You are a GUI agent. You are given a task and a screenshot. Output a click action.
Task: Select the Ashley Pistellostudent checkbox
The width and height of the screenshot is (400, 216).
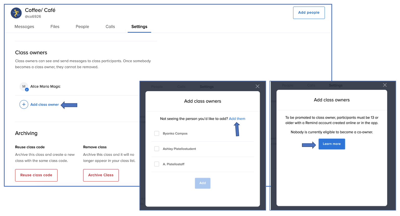tap(157, 149)
